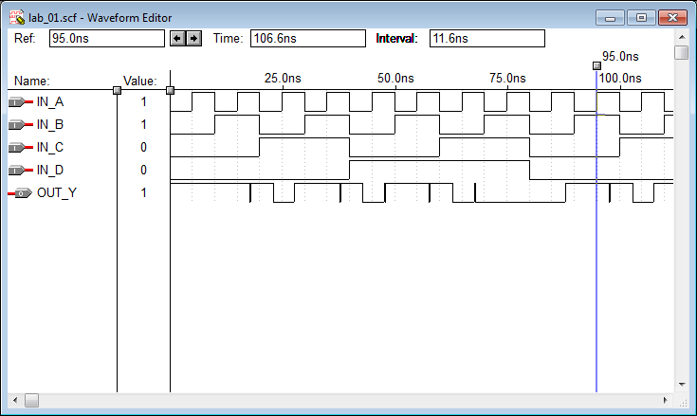Click the Time value field
Image resolution: width=697 pixels, height=416 pixels.
(x=307, y=39)
